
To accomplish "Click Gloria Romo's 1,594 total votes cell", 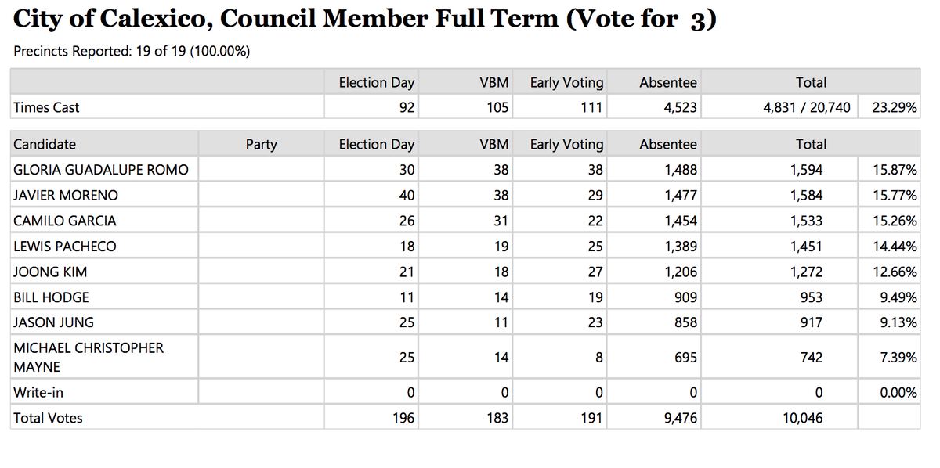I will pyautogui.click(x=806, y=169).
